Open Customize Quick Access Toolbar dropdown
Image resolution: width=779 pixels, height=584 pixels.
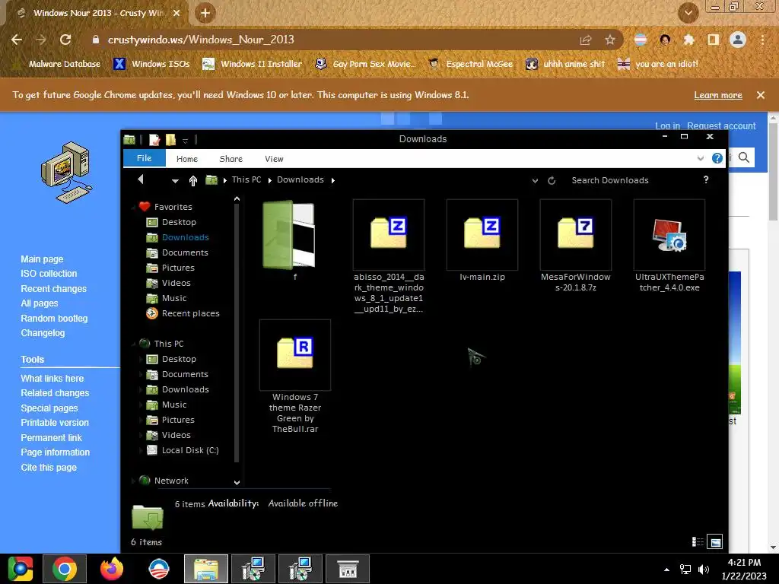coord(185,141)
